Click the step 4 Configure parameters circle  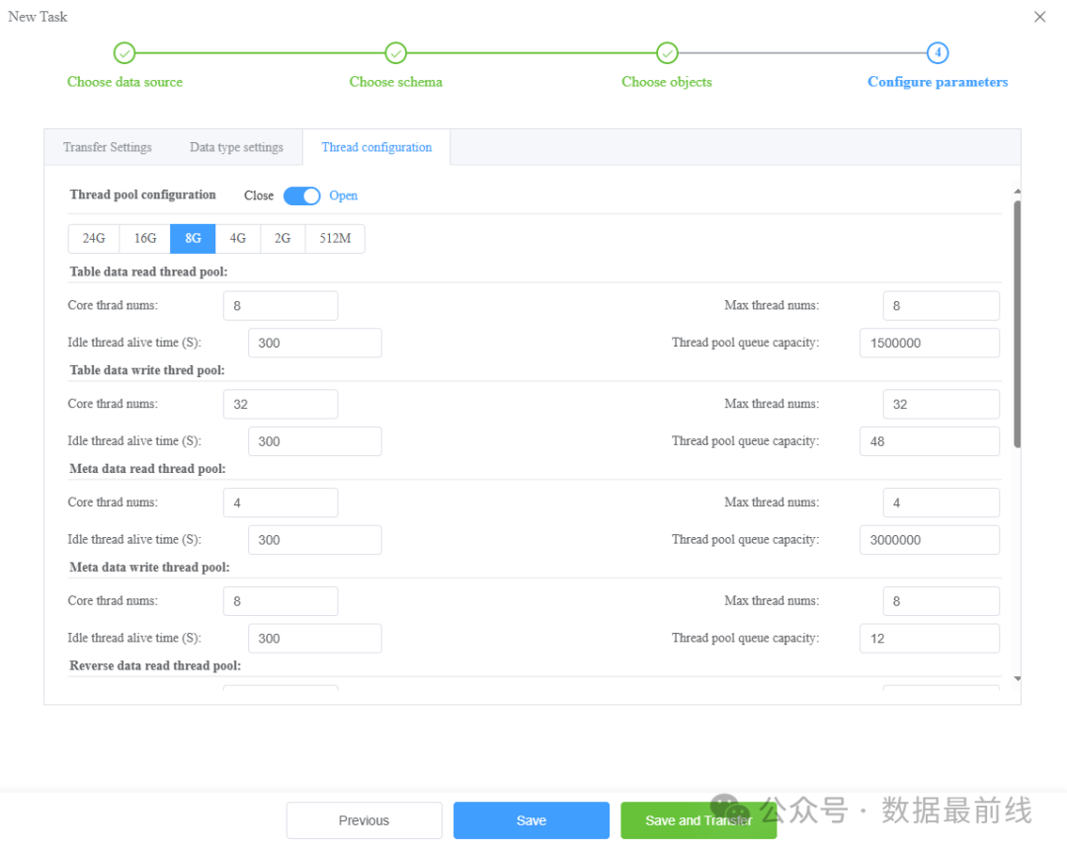938,53
